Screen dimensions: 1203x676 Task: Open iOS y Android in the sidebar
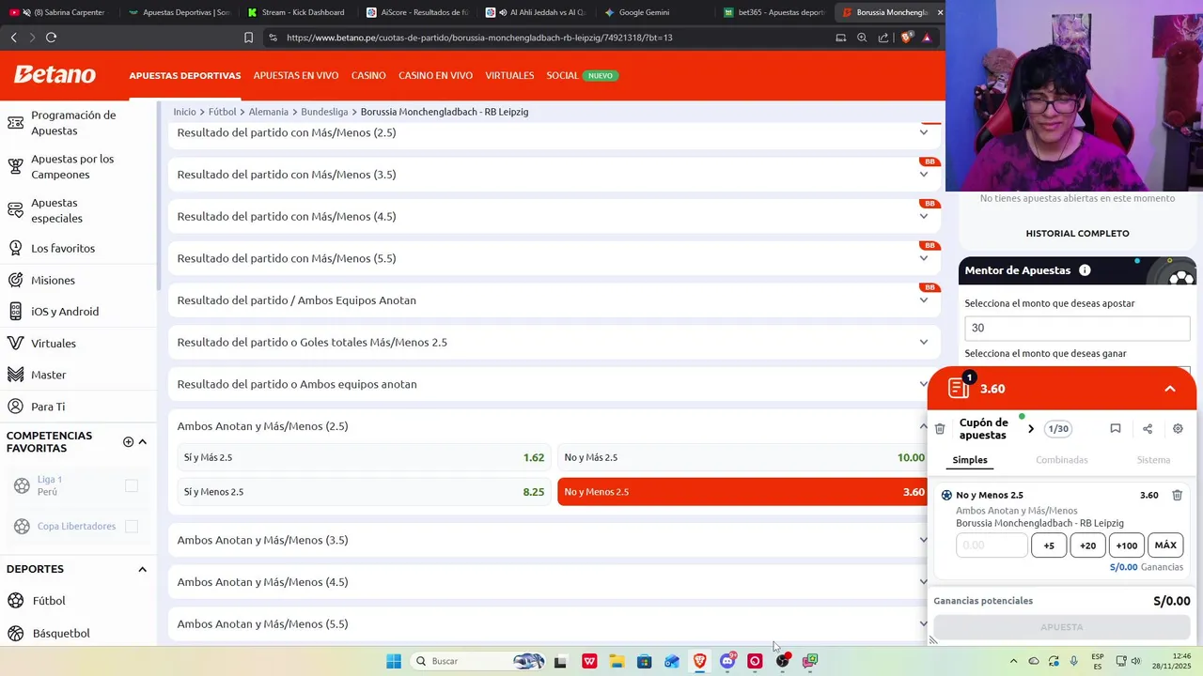coord(64,312)
